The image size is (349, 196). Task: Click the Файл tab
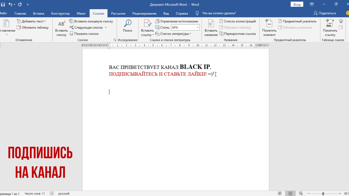(x=3, y=13)
